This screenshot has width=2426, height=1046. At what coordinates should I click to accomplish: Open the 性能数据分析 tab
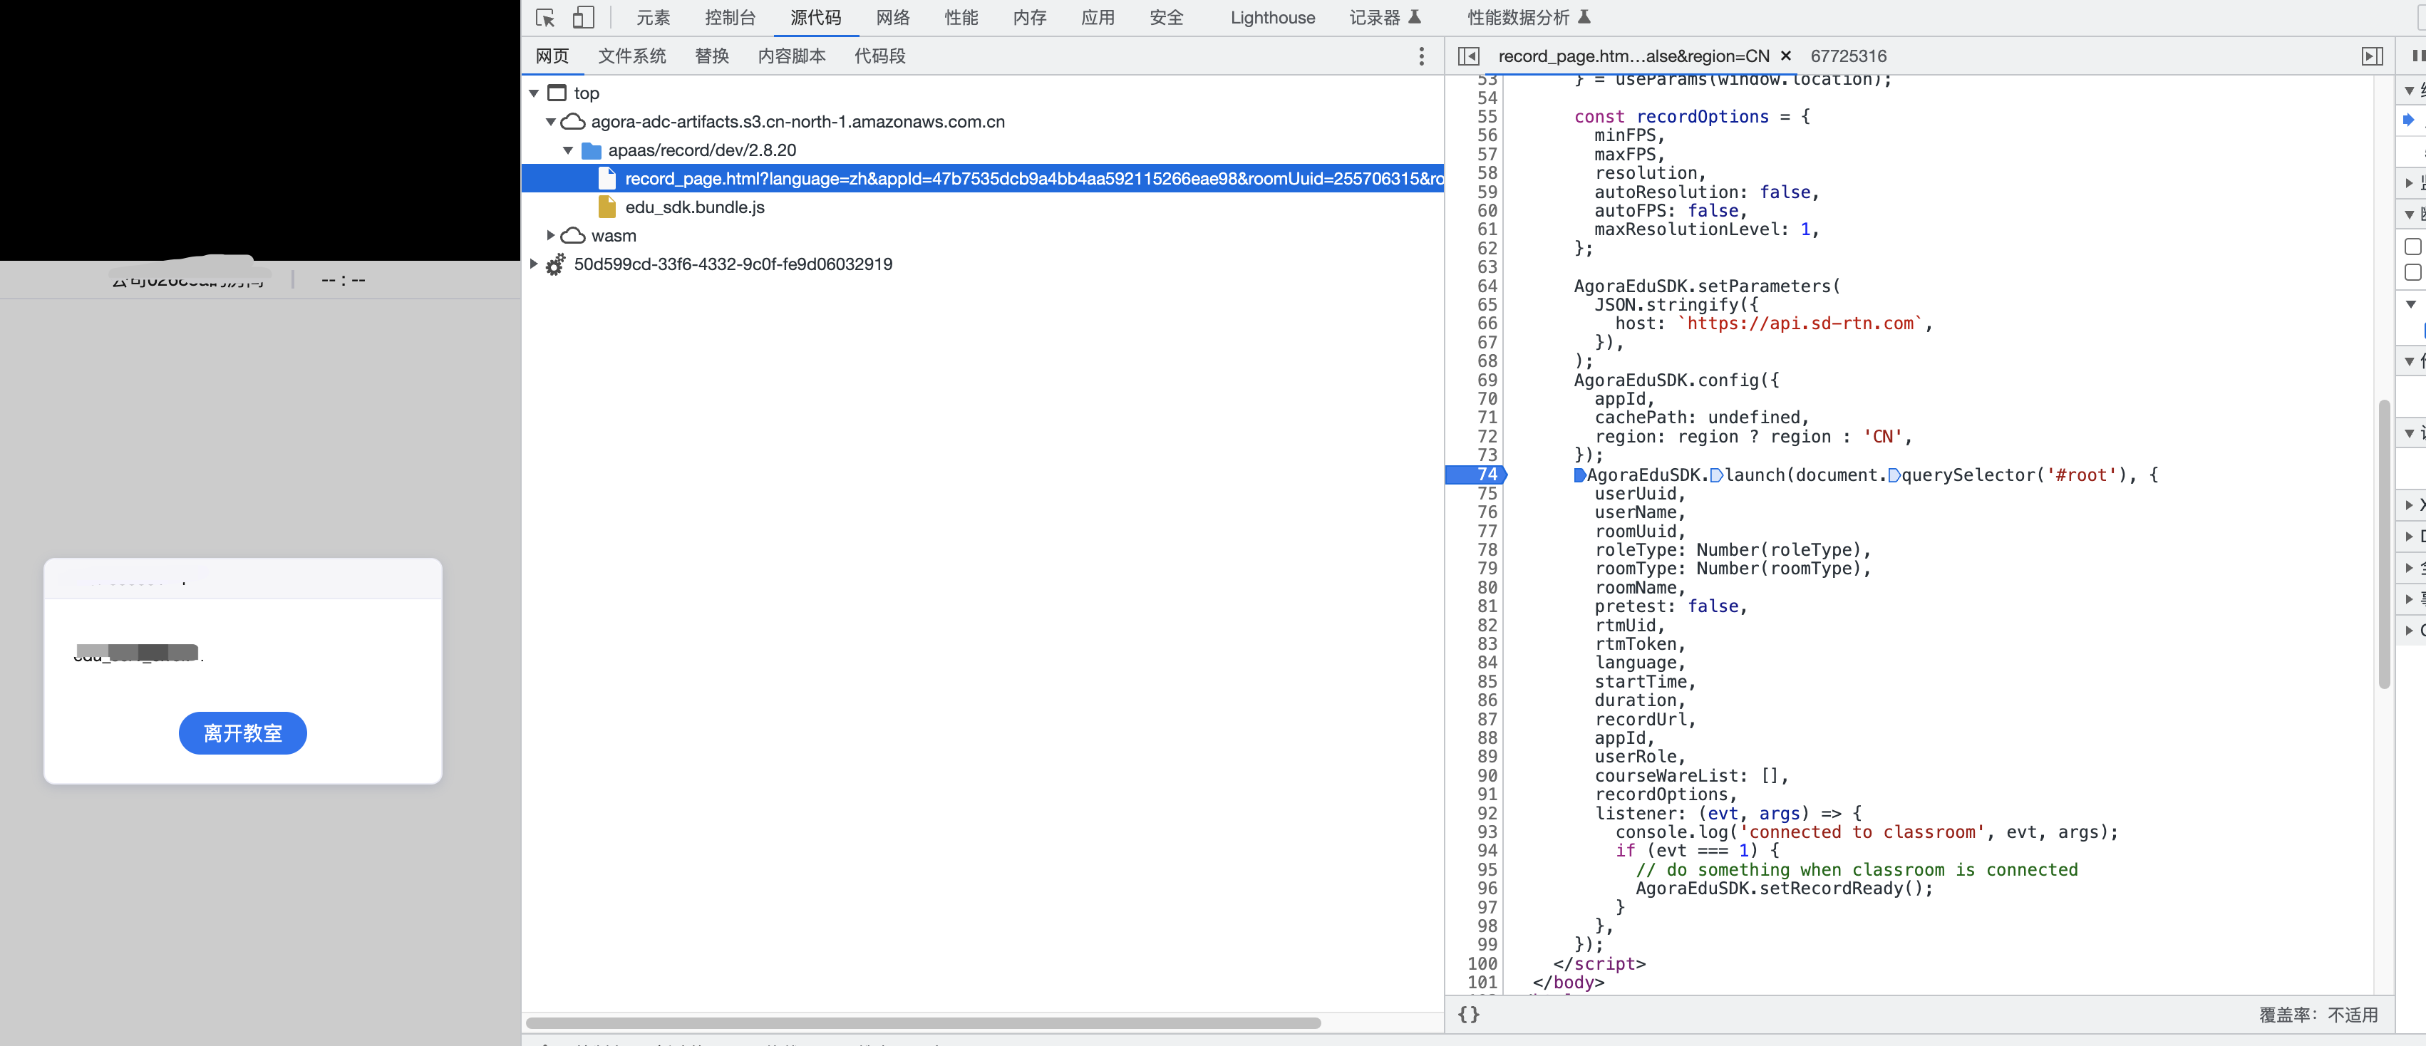tap(1529, 18)
